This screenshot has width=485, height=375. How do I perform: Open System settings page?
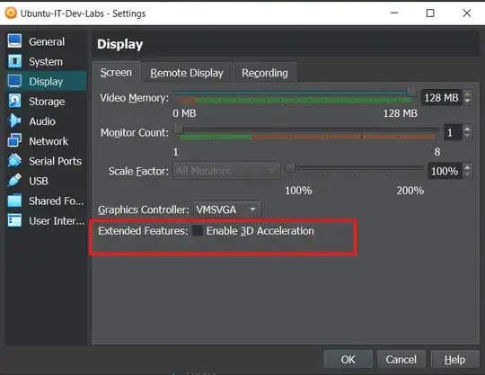pos(46,61)
